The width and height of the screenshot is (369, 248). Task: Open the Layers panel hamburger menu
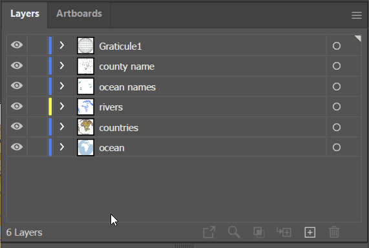point(357,15)
